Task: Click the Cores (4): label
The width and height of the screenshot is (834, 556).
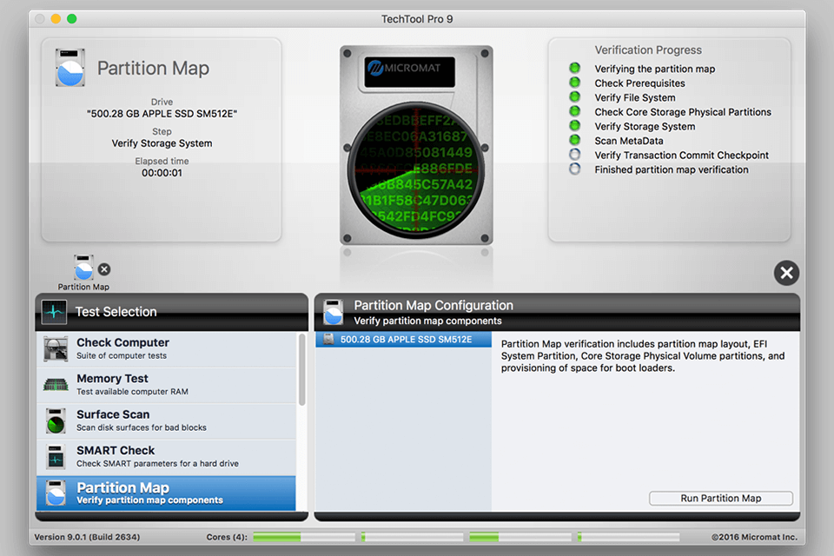Action: coord(227,537)
